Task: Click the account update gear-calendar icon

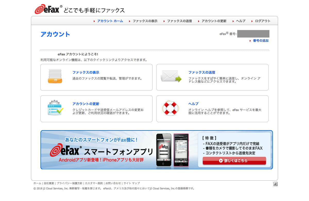Action: (x=55, y=108)
